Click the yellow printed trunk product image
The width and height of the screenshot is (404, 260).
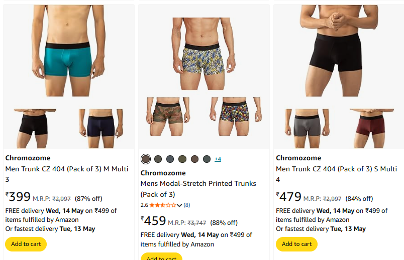pyautogui.click(x=204, y=54)
